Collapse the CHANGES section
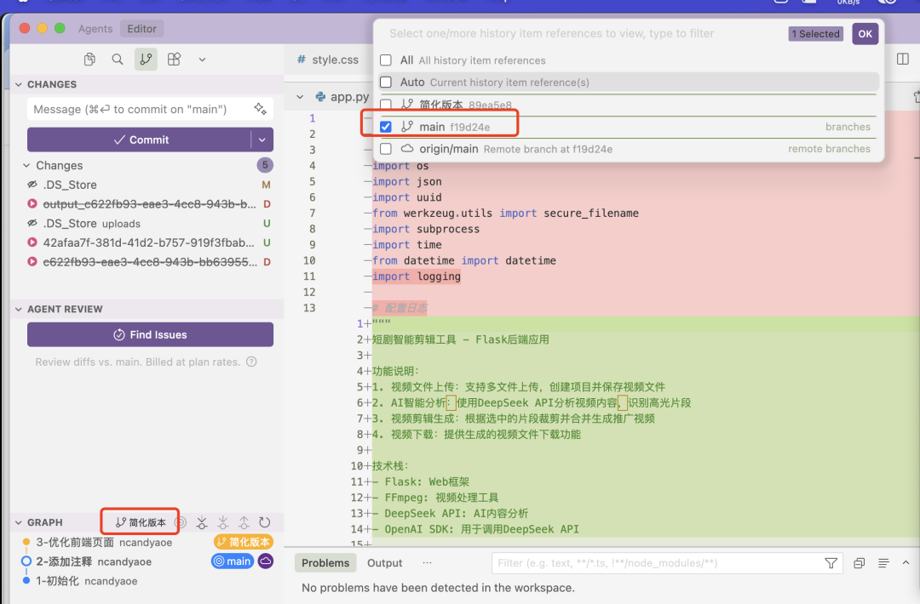Image resolution: width=920 pixels, height=604 pixels. pyautogui.click(x=19, y=84)
